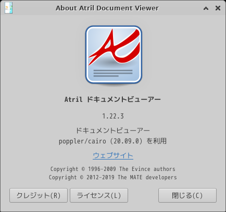Click the window menu icon in title bar
Screen dimensions: 226x212
8,8
